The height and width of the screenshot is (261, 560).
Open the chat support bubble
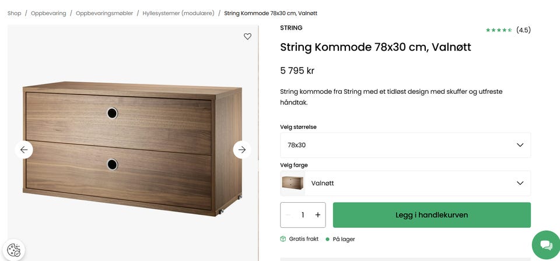pyautogui.click(x=545, y=245)
